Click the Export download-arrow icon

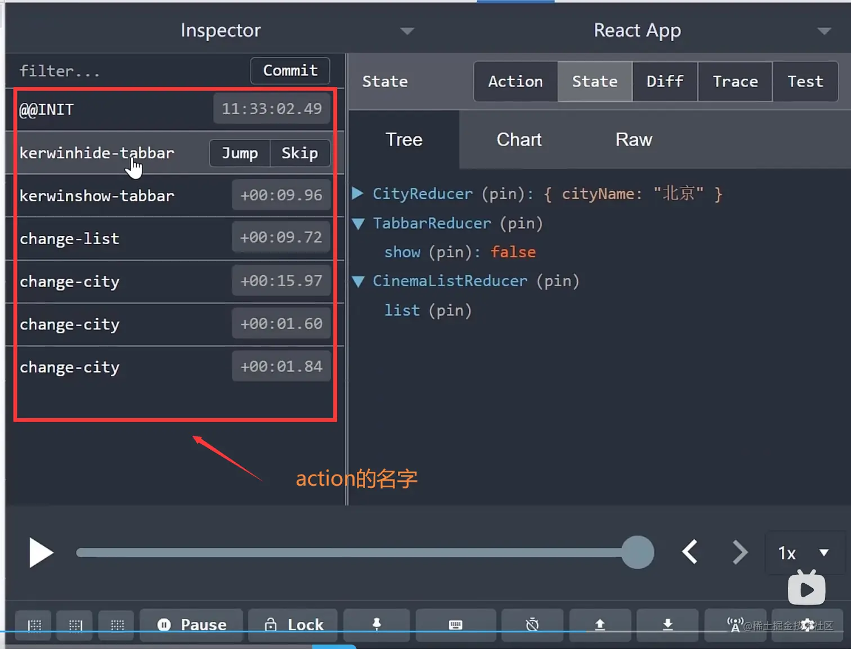point(668,625)
